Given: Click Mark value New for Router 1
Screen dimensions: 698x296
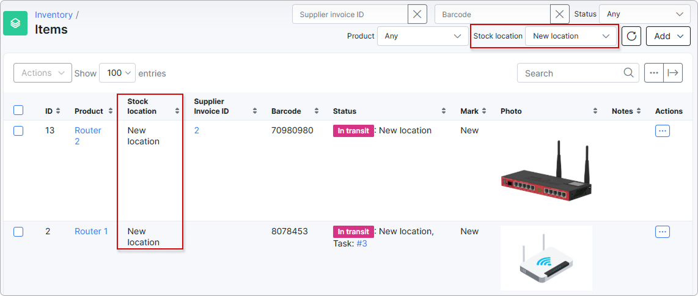Looking at the screenshot, I should (x=469, y=231).
